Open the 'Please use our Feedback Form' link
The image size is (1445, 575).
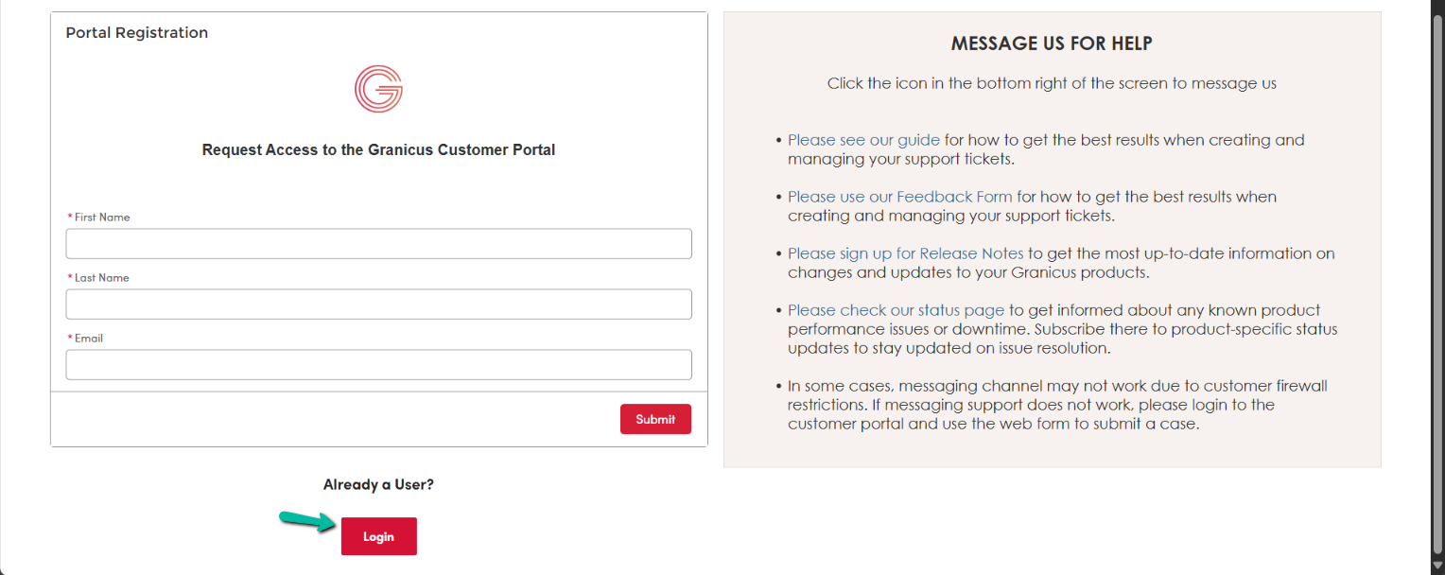tap(899, 197)
